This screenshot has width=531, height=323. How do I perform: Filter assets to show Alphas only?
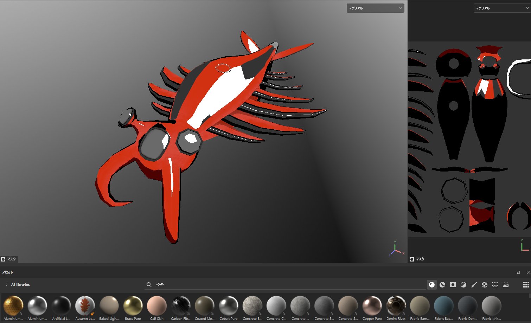tap(485, 285)
